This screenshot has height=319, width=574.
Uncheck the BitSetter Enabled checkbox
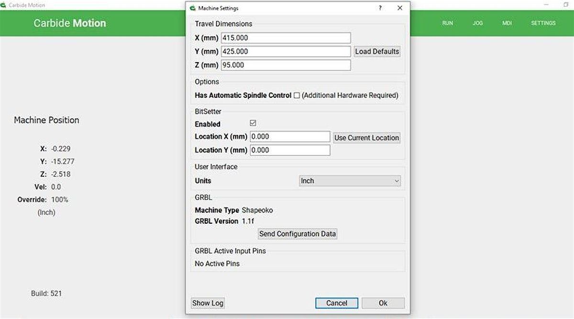pos(253,124)
